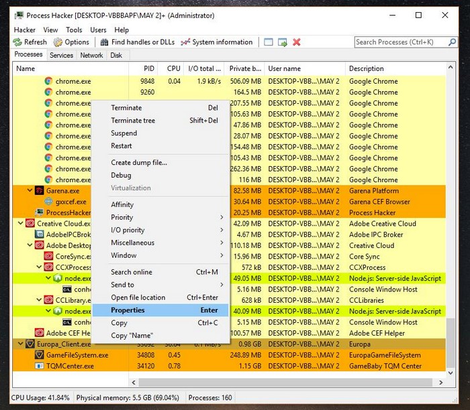The height and width of the screenshot is (410, 470).
Task: Open the Hacker menu
Action: click(25, 30)
